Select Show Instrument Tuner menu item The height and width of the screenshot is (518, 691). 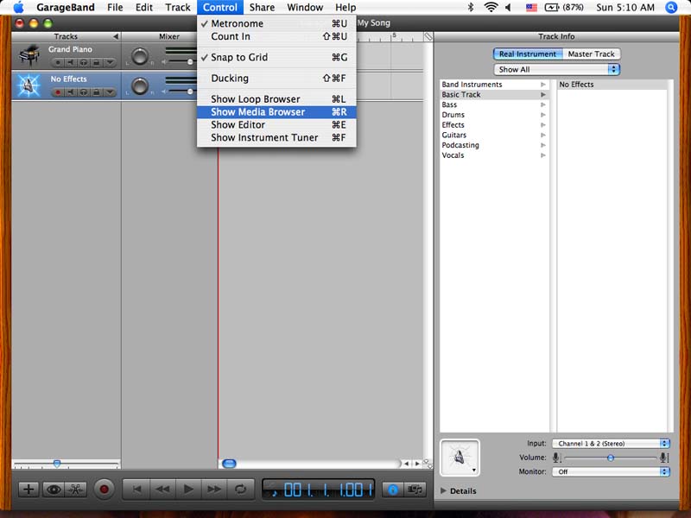(276, 137)
